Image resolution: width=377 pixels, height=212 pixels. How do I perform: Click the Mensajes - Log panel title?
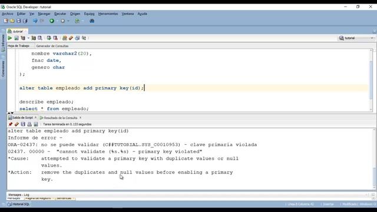18,195
